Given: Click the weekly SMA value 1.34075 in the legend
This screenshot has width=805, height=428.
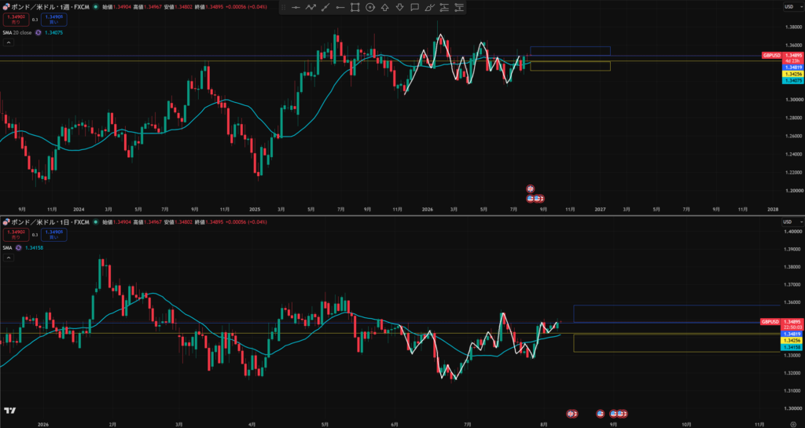Looking at the screenshot, I should [53, 32].
